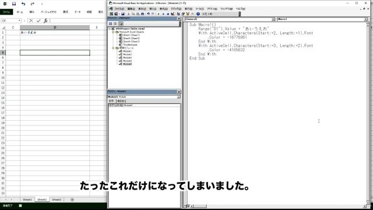Open the Tools menu in the VBA editor
The image size is (373, 210).
[x=199, y=9]
